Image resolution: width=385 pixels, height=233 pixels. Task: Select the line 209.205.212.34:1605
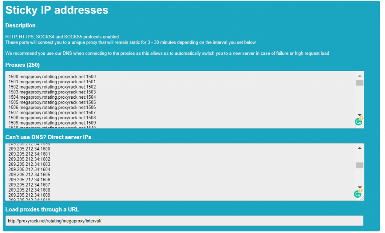click(x=29, y=174)
